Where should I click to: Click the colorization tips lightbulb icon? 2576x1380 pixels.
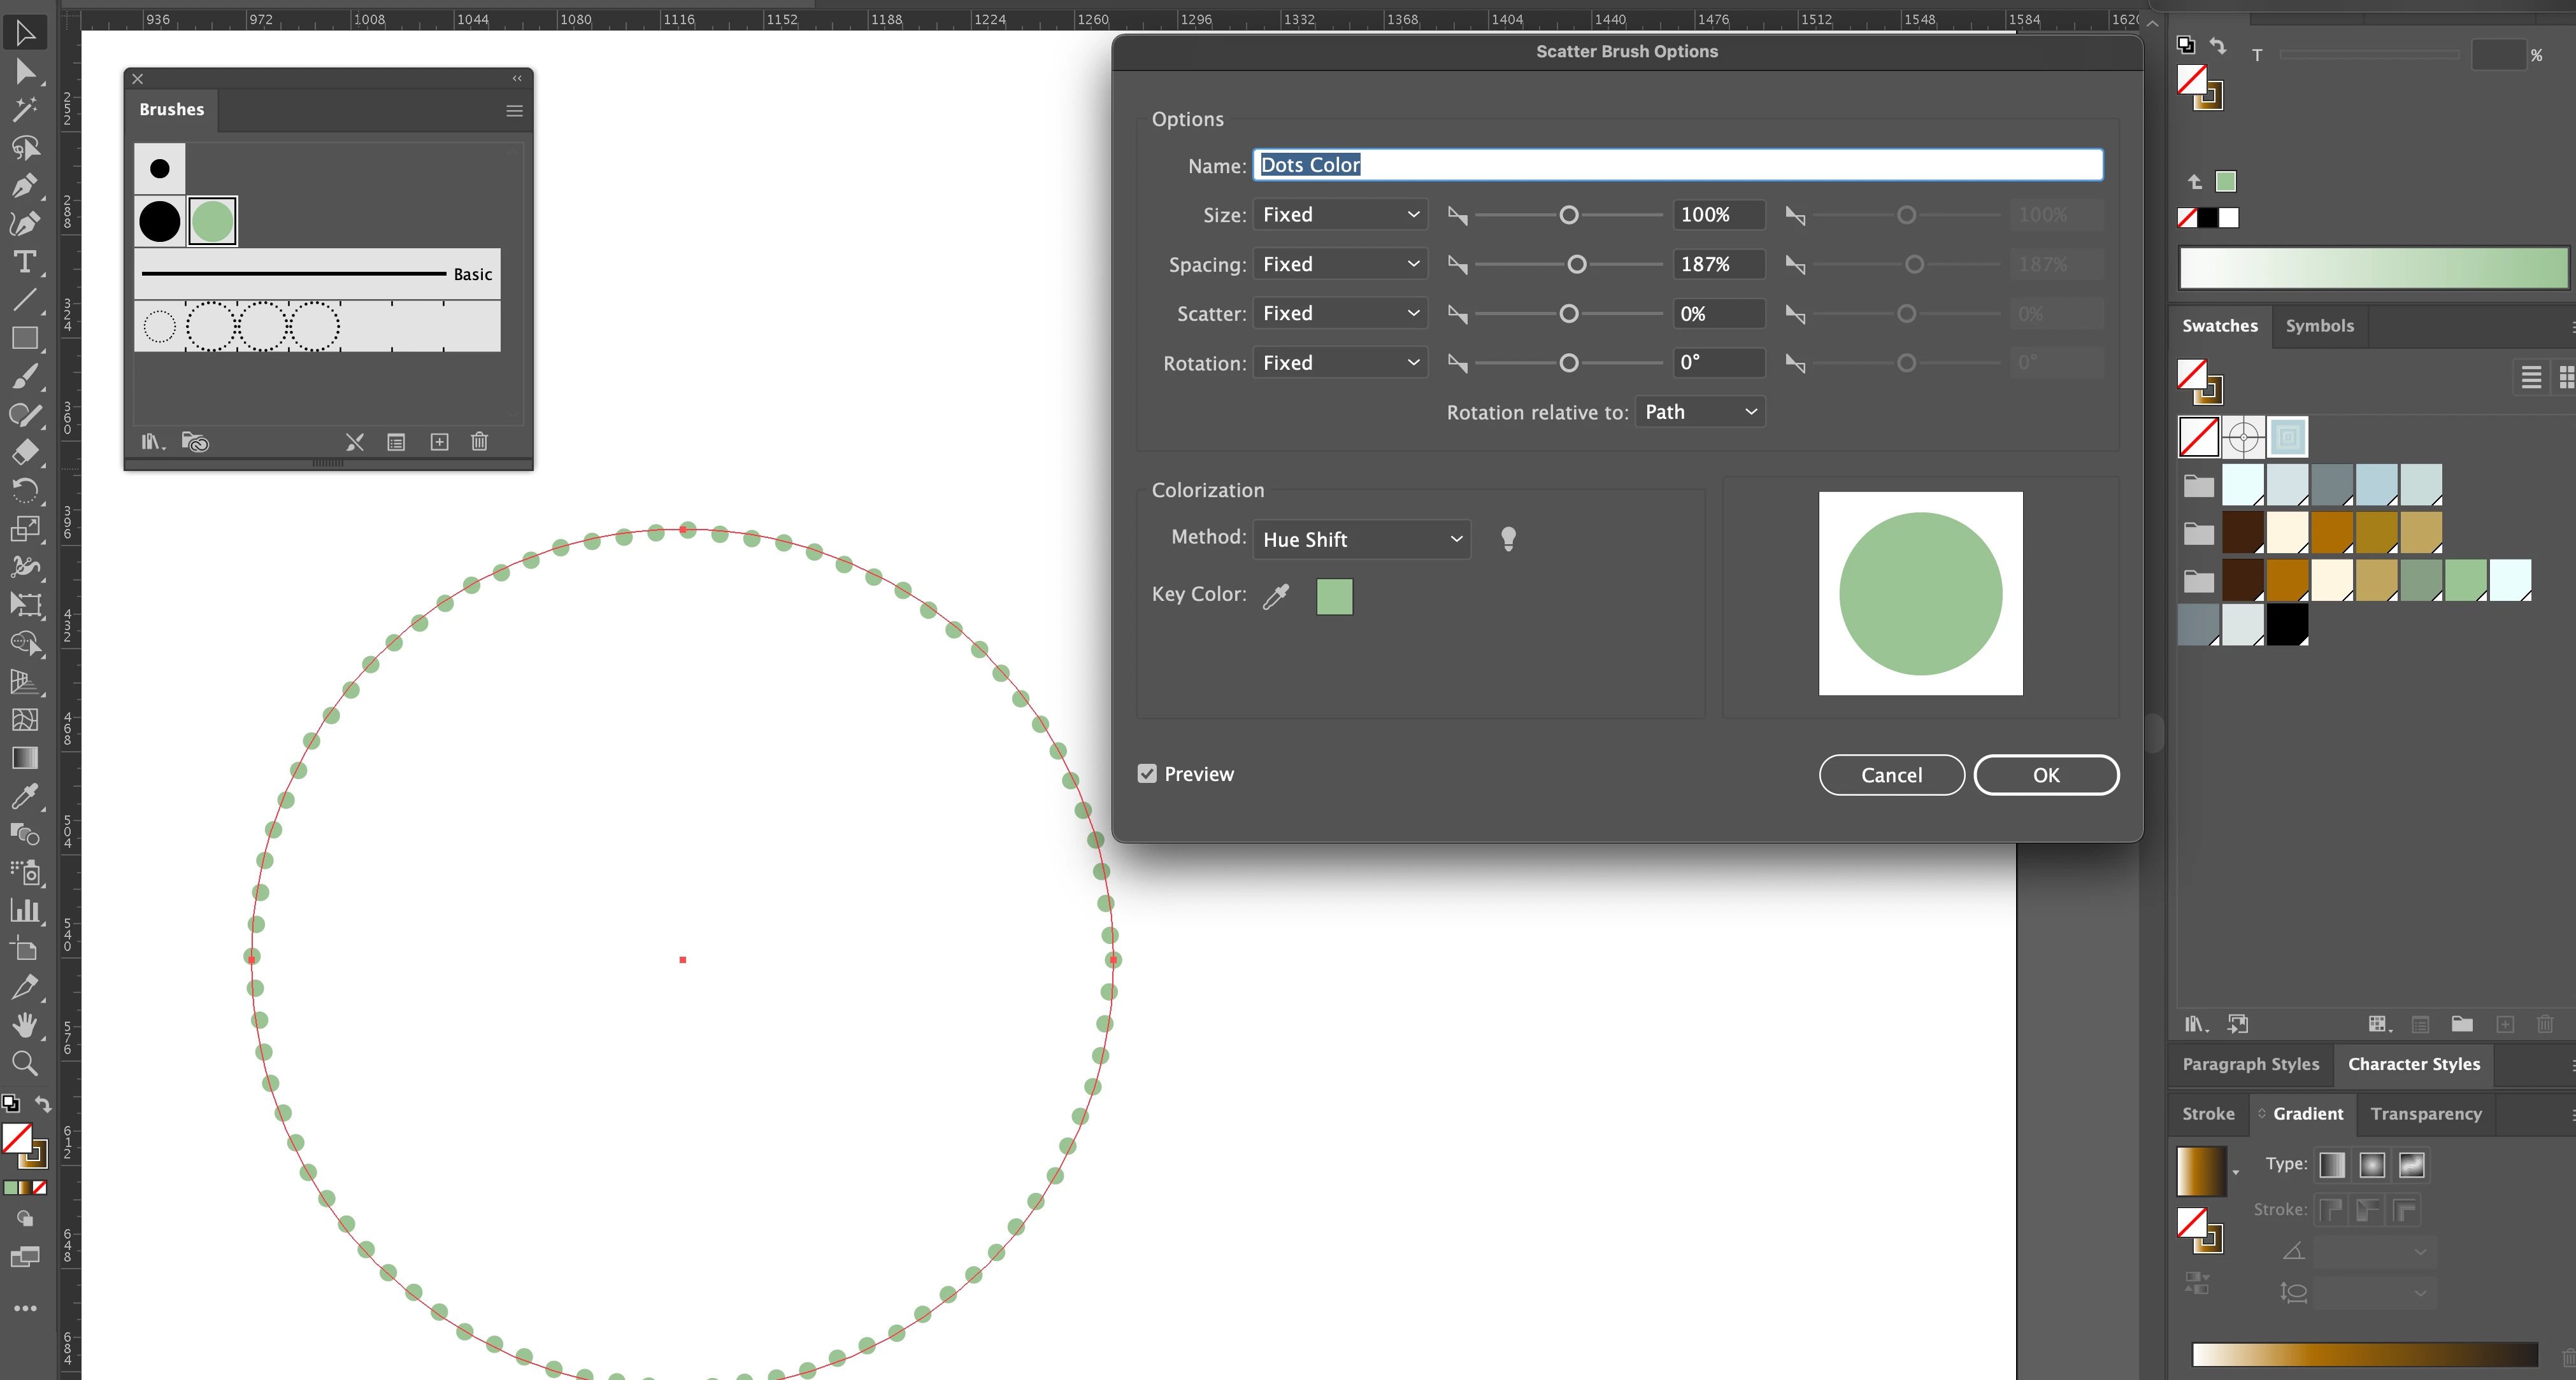(x=1508, y=540)
